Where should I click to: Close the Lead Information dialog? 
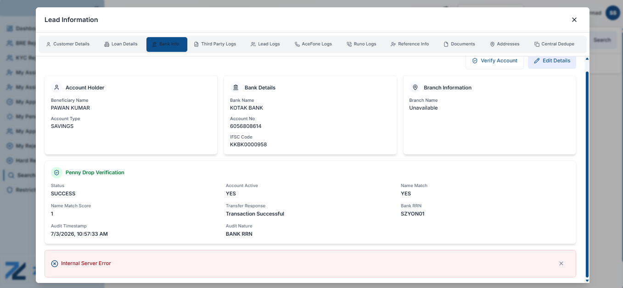click(x=574, y=20)
